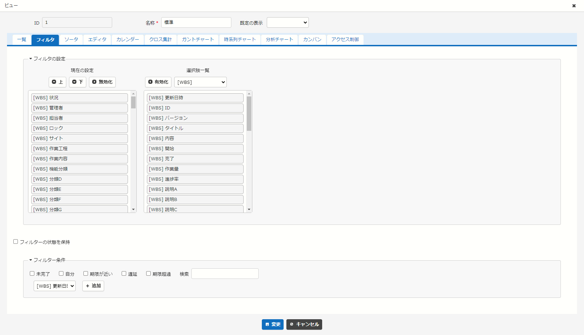Image resolution: width=584 pixels, height=335 pixels.
Task: Check the 未完了 checkbox
Action: (x=32, y=274)
